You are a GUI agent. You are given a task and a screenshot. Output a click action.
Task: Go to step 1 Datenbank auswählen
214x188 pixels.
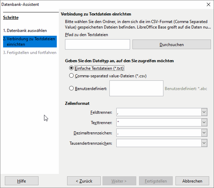pos(25,31)
